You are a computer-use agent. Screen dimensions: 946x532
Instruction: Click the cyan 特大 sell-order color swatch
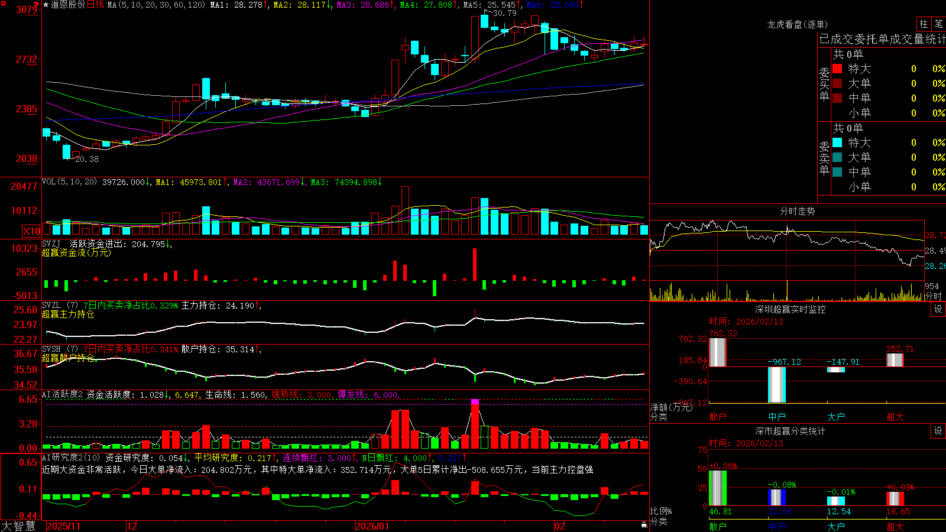pyautogui.click(x=837, y=142)
